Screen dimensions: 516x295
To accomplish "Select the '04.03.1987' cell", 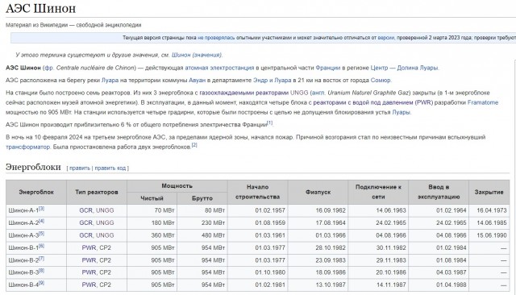I will click(x=439, y=272).
